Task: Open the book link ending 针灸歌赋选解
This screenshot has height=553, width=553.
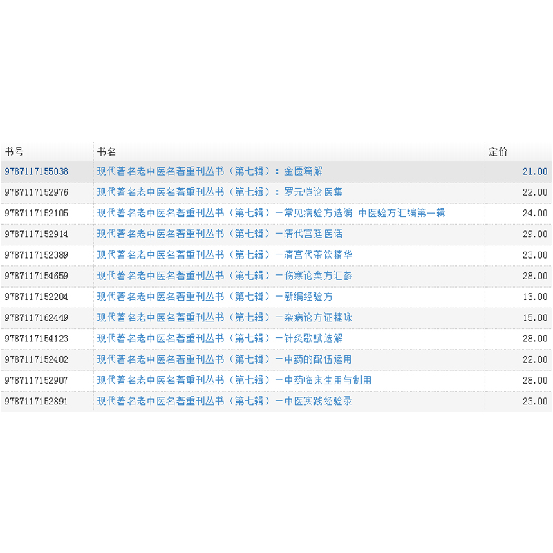Action: 220,339
